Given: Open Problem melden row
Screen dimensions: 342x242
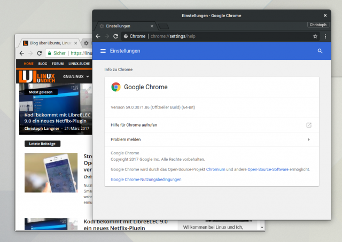Looking at the screenshot, I should [x=212, y=139].
